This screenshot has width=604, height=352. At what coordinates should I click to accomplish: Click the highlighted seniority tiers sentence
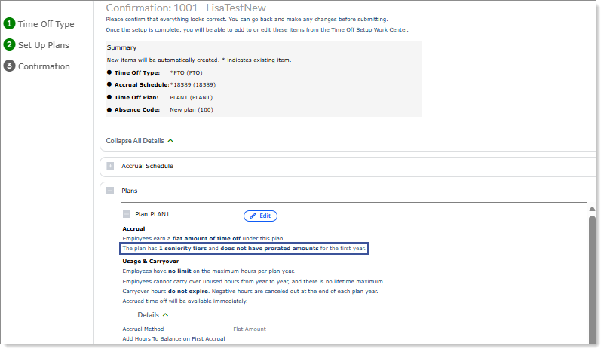coord(244,248)
